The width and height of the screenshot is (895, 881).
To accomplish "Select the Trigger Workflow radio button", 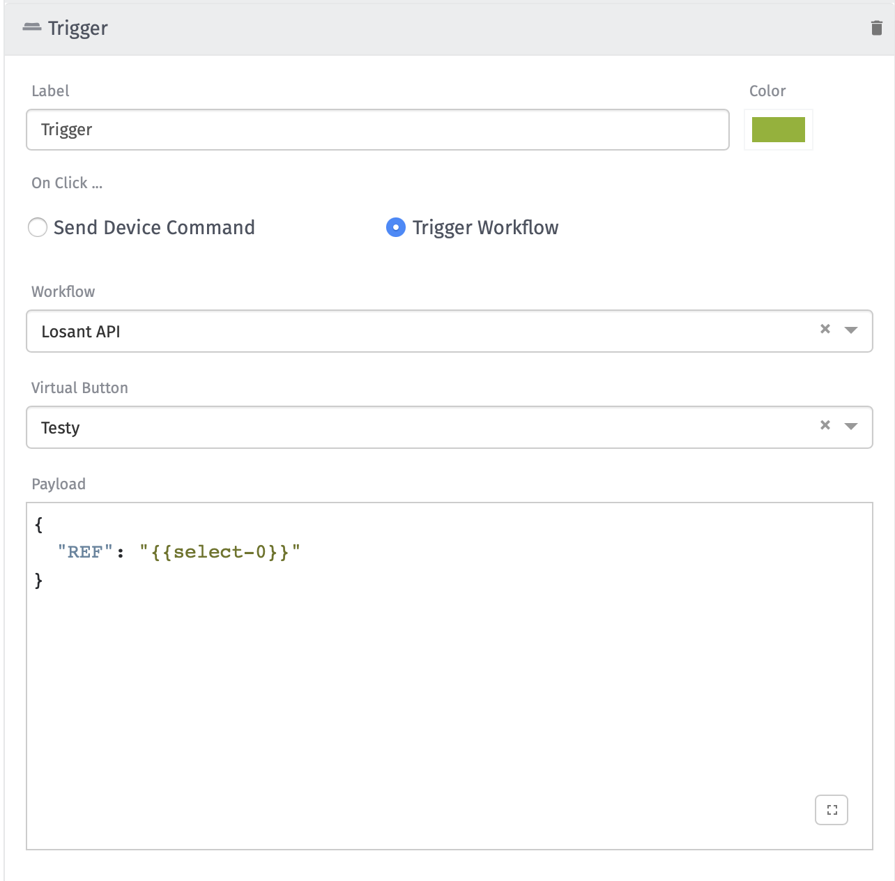I will (396, 227).
